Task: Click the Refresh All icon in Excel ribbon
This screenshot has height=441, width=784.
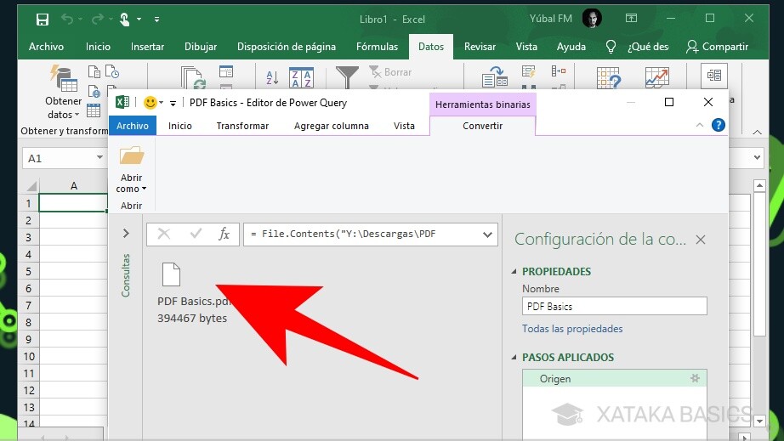Action: coord(193,77)
